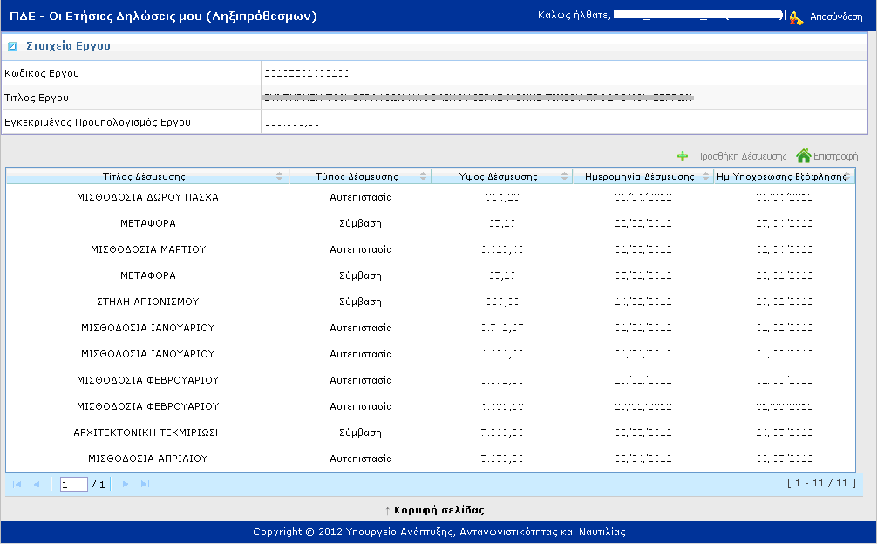Image resolution: width=877 pixels, height=544 pixels.
Task: Collapse the Στοιχεία Εργου panel icon
Action: pos(12,46)
